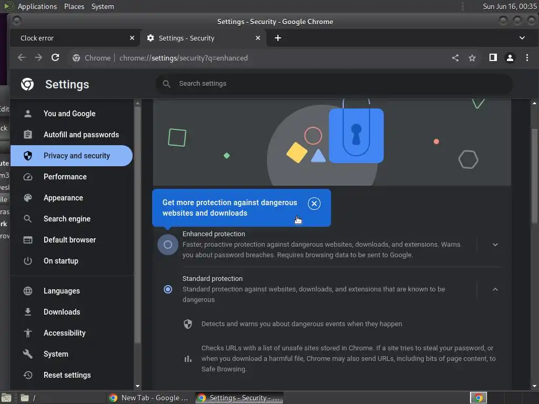Click the browser forward arrow
This screenshot has height=404, width=539.
pos(38,58)
